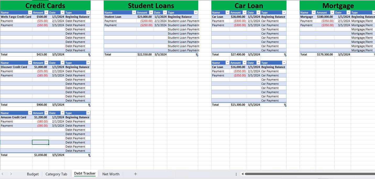Open the Type filter dropdown in Discover Credit Card table

coord(88,63)
